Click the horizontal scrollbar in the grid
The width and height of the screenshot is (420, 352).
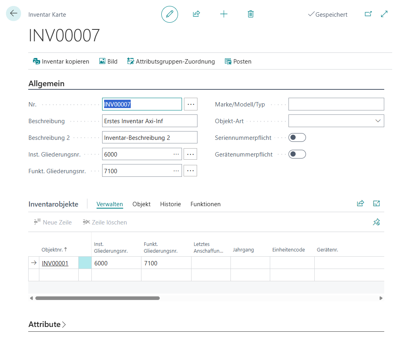click(97, 298)
